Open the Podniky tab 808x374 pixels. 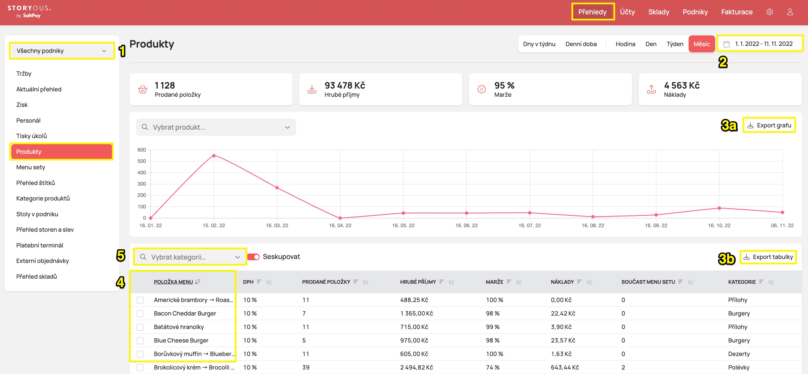[695, 12]
